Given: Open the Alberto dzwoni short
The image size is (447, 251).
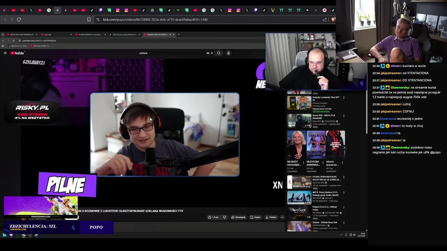Looking at the screenshot, I should click(336, 145).
